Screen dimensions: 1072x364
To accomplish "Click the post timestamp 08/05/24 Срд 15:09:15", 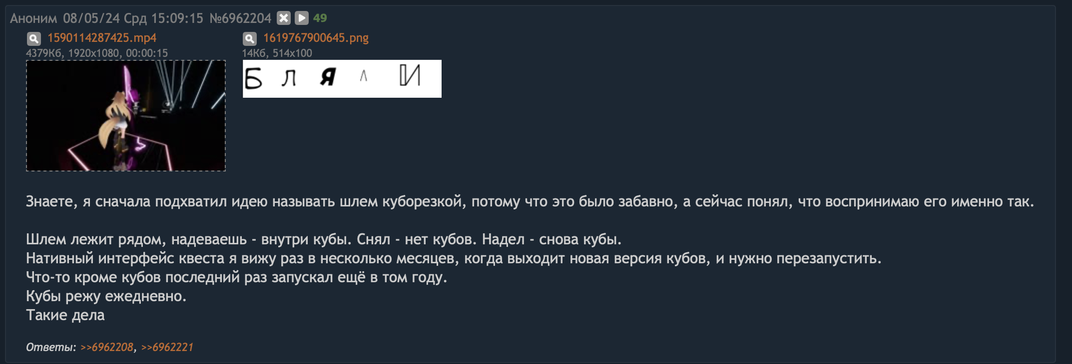I will click(133, 18).
